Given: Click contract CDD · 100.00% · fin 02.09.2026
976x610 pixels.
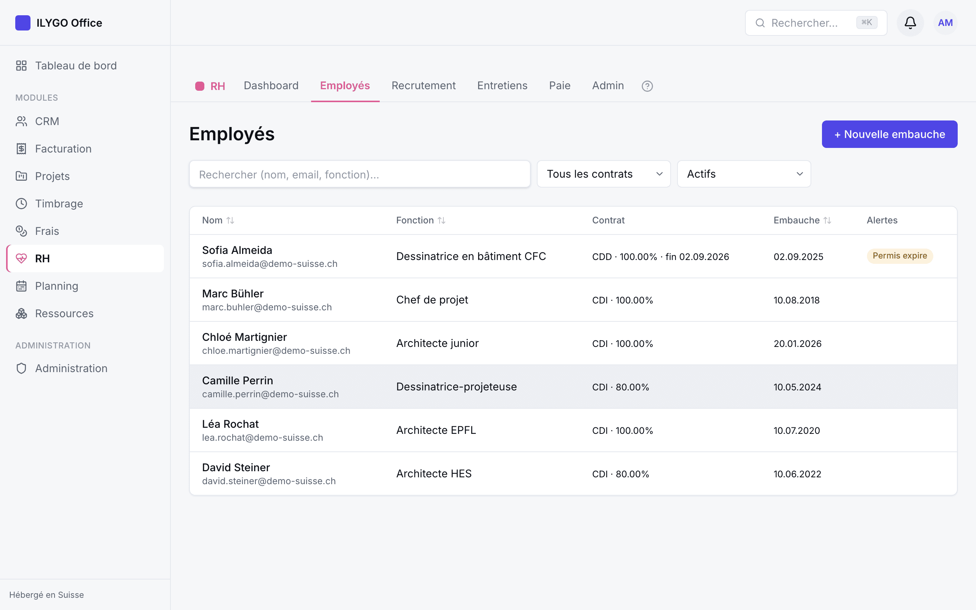Looking at the screenshot, I should [x=661, y=257].
